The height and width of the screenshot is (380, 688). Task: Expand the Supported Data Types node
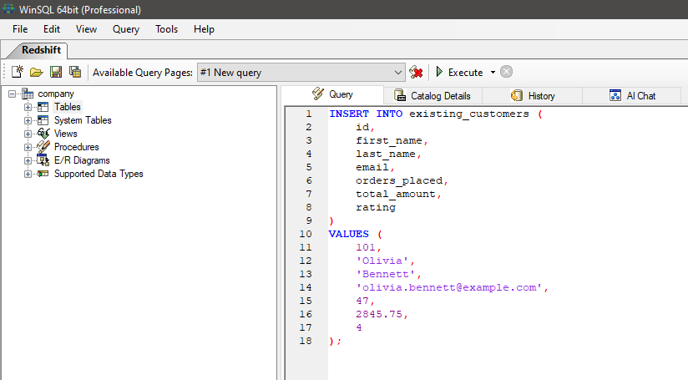coord(28,174)
